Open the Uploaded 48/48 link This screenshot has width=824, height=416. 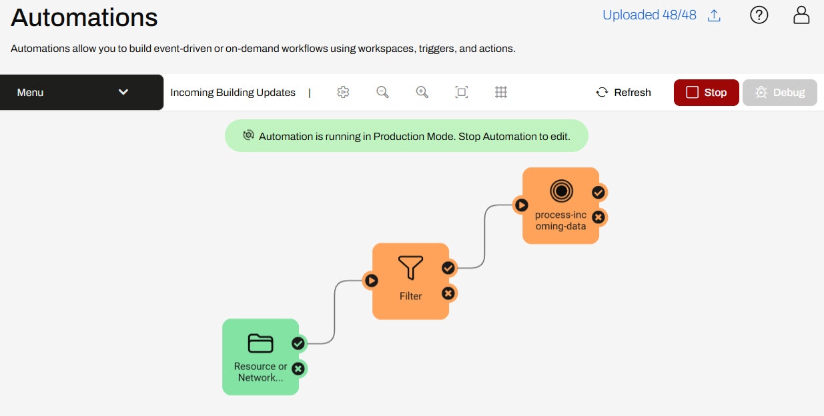coord(649,15)
